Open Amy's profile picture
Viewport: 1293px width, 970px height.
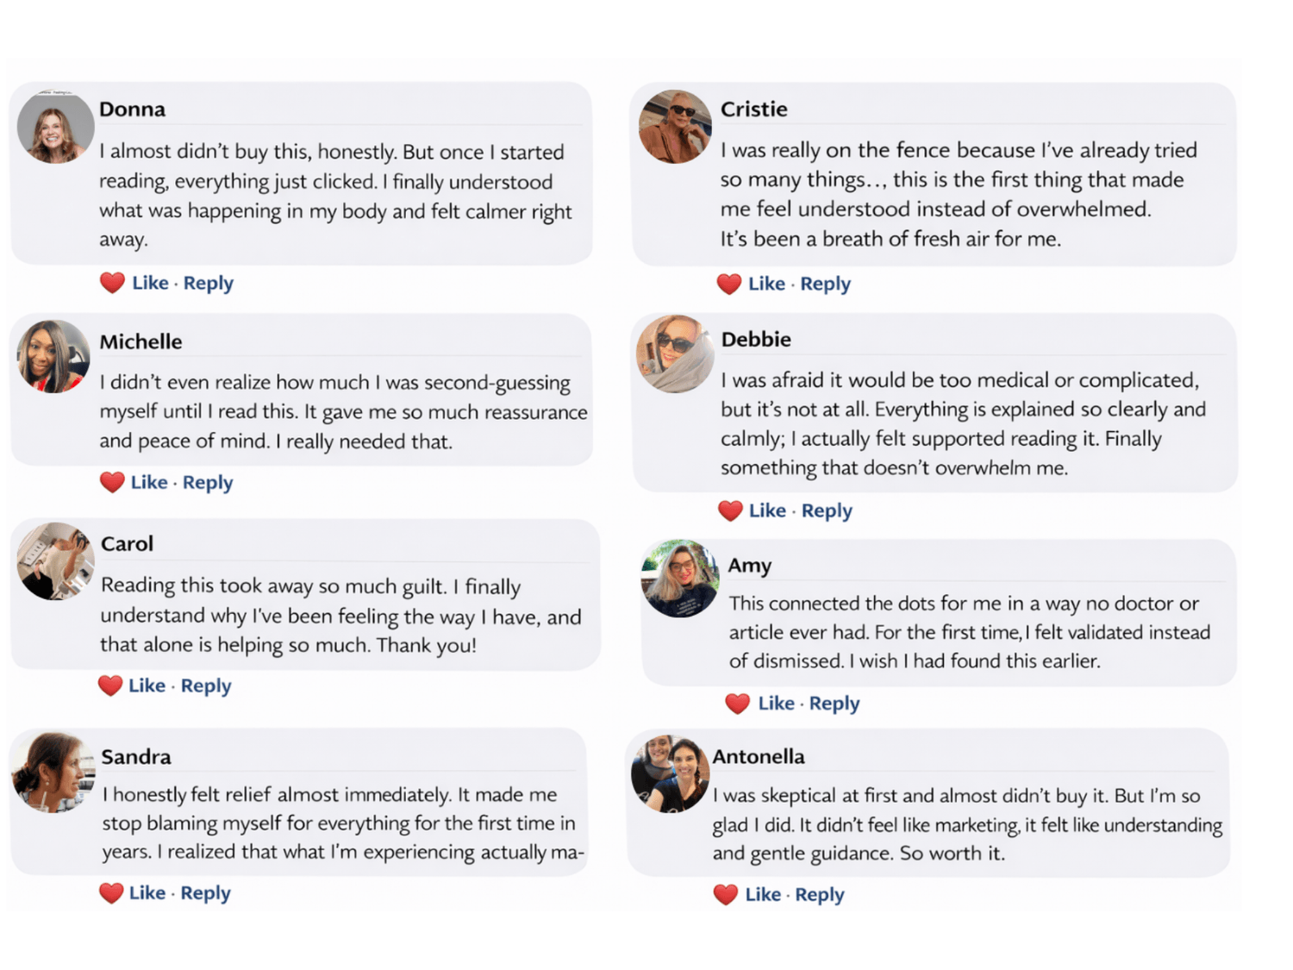(680, 579)
